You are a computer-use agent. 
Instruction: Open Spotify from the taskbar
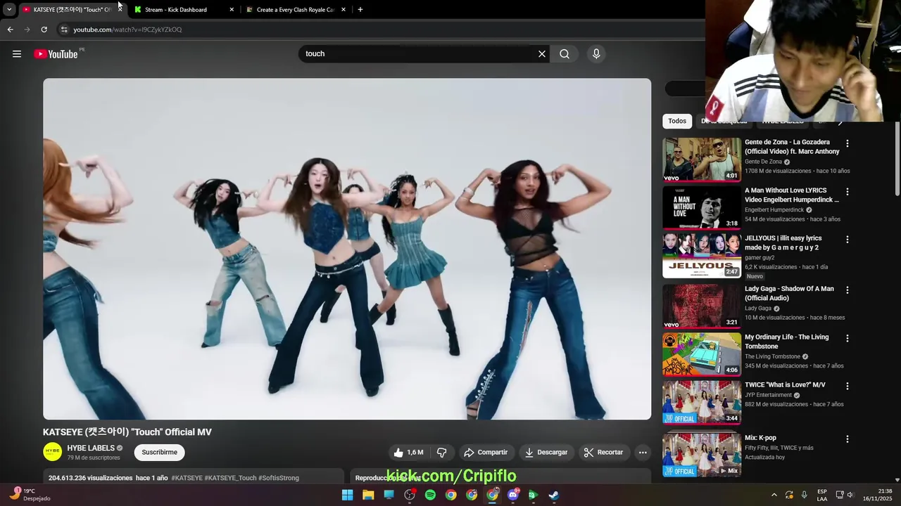430,495
